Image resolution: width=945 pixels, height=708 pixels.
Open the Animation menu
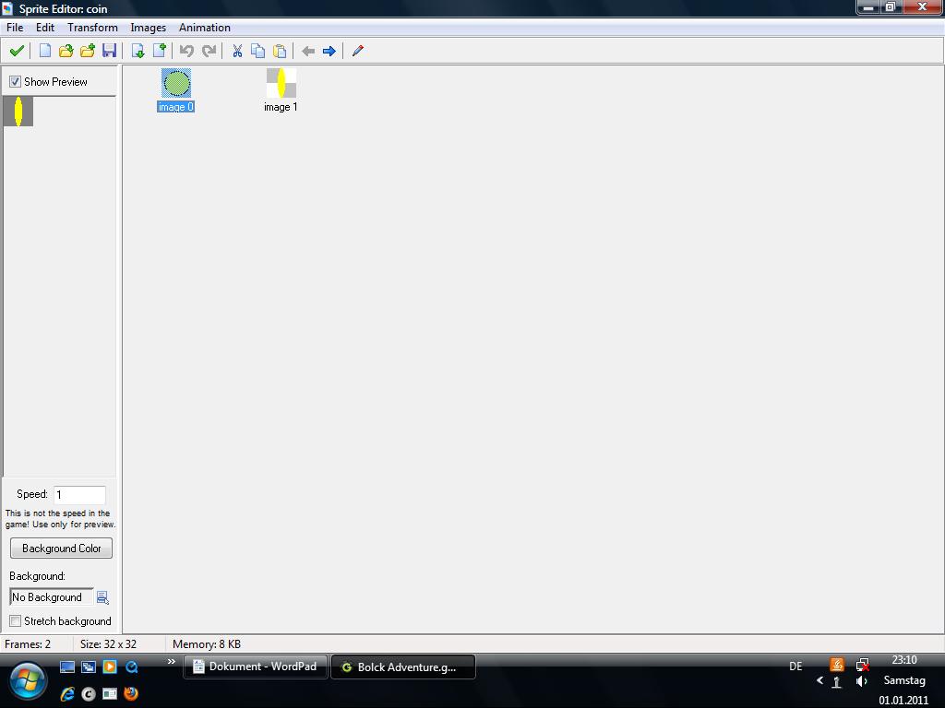tap(204, 28)
